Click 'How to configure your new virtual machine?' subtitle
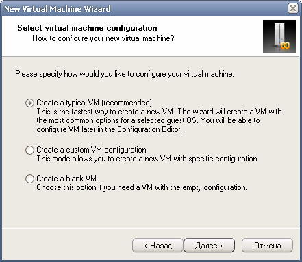 click(103, 38)
